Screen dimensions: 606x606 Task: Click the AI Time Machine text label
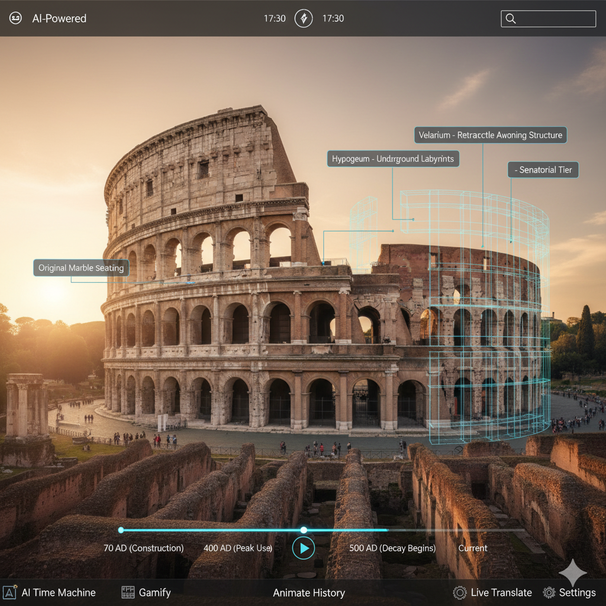tap(59, 592)
